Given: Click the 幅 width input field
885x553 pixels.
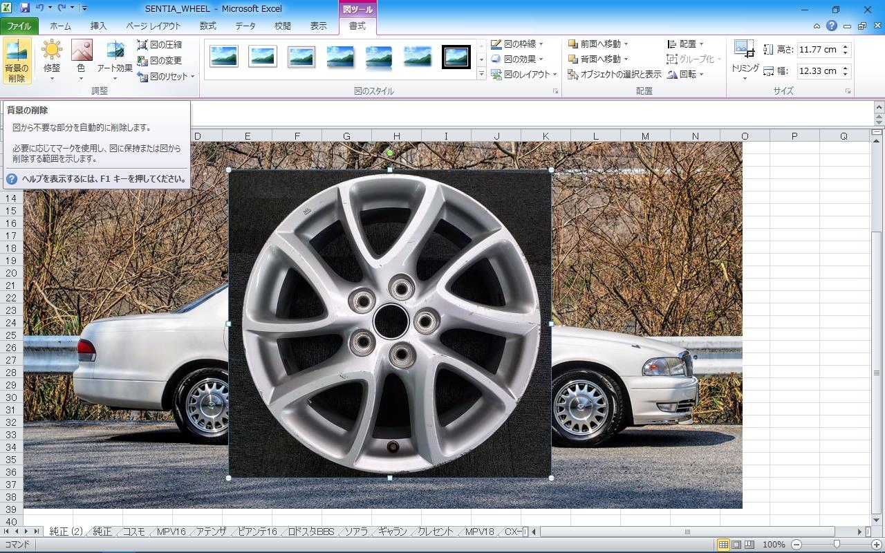Looking at the screenshot, I should [x=819, y=71].
